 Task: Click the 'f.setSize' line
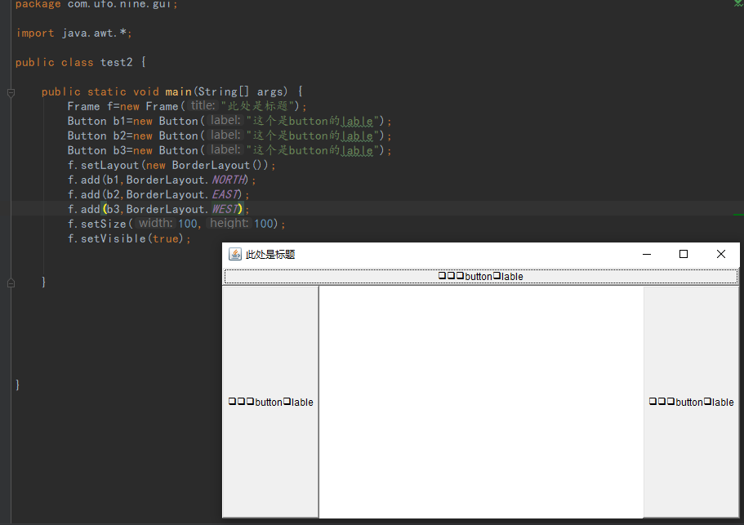[176, 224]
